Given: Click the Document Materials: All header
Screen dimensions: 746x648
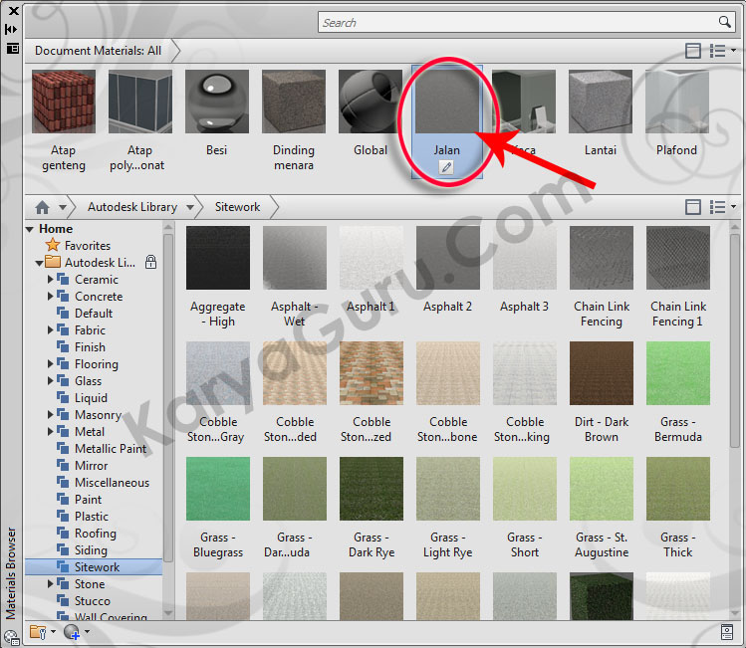Looking at the screenshot, I should tap(98, 50).
